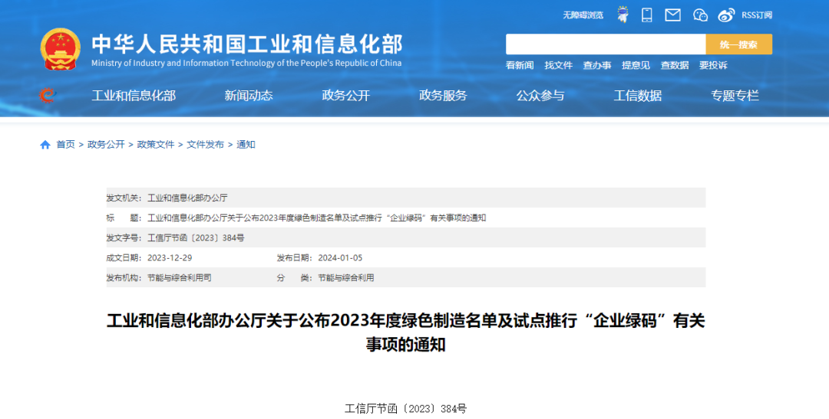Go to 通知 in the breadcrumb
The width and height of the screenshot is (829, 419).
(x=246, y=145)
